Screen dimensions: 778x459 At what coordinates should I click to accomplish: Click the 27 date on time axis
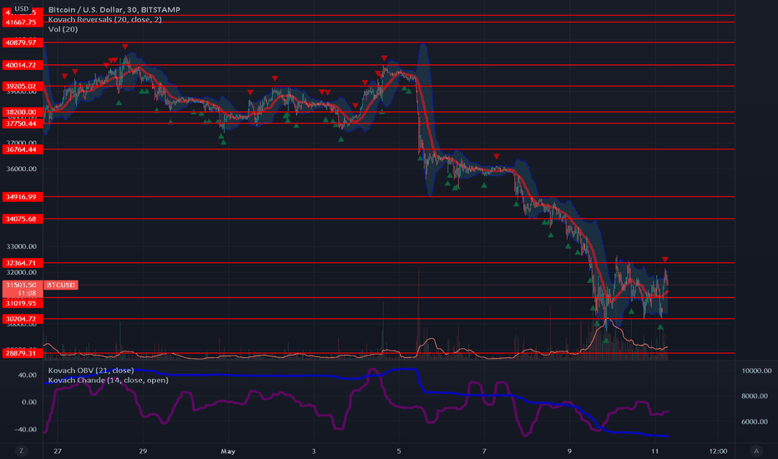coord(58,451)
